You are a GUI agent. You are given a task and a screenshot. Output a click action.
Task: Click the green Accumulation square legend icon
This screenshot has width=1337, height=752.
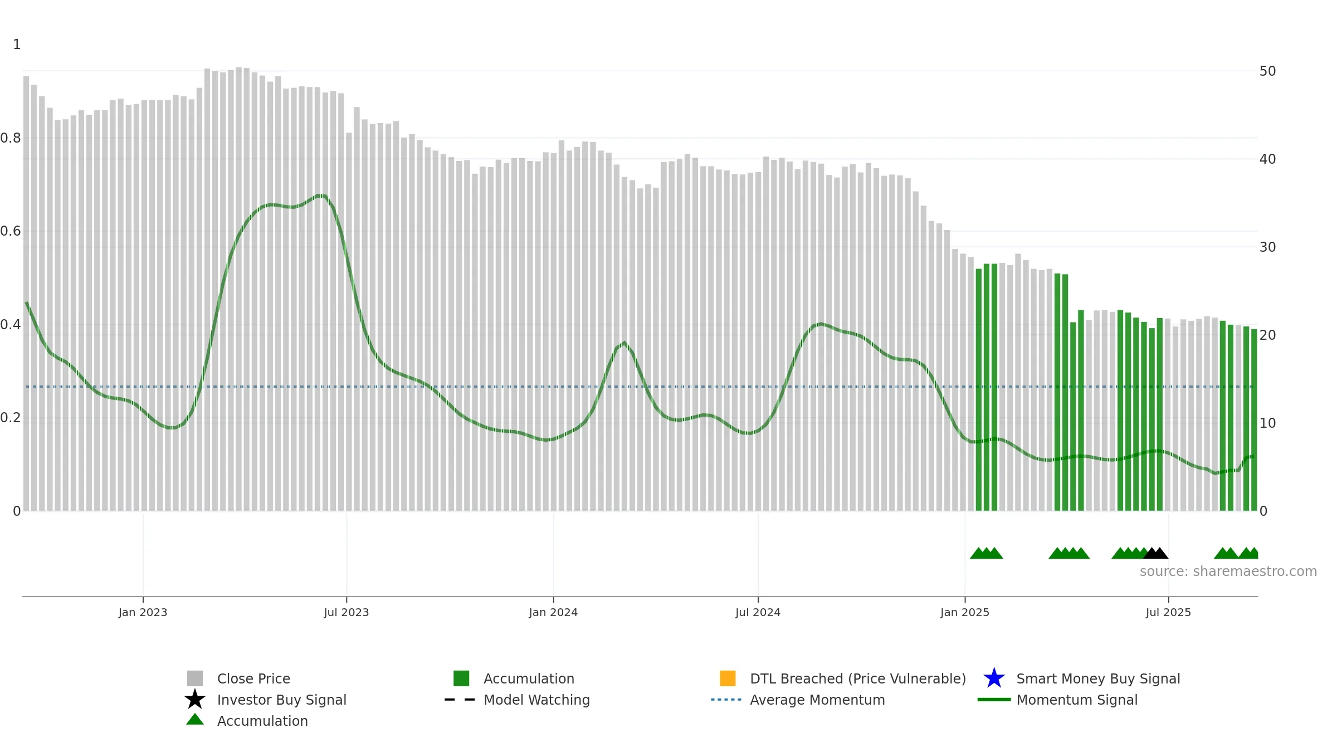click(x=461, y=678)
